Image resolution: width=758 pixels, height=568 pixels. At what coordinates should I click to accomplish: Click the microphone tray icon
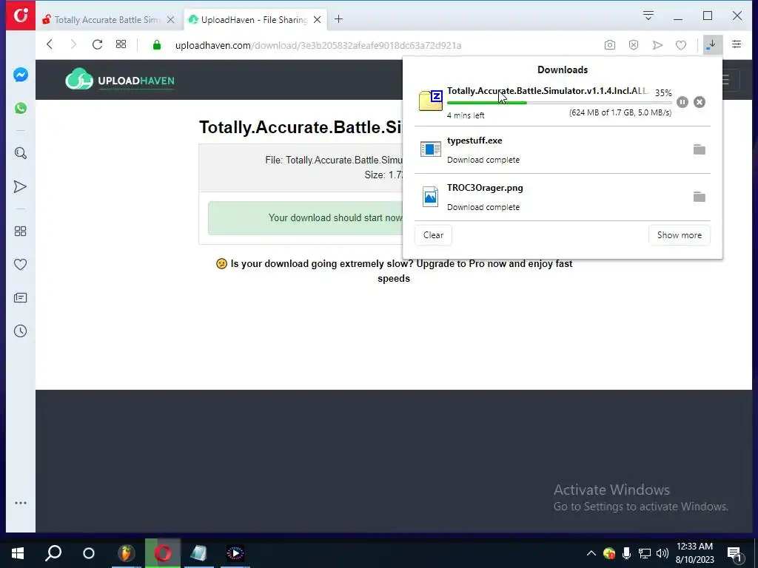coord(626,553)
